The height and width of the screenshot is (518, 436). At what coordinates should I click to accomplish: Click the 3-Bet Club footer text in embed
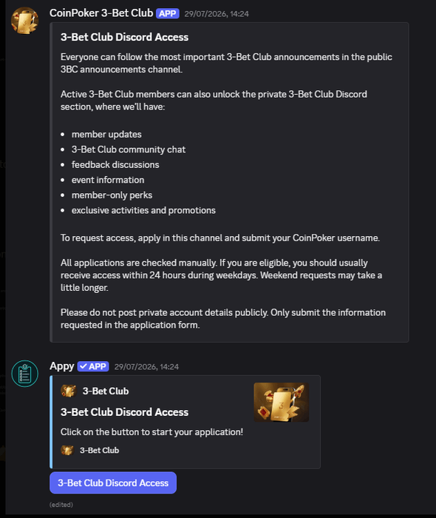click(x=99, y=450)
